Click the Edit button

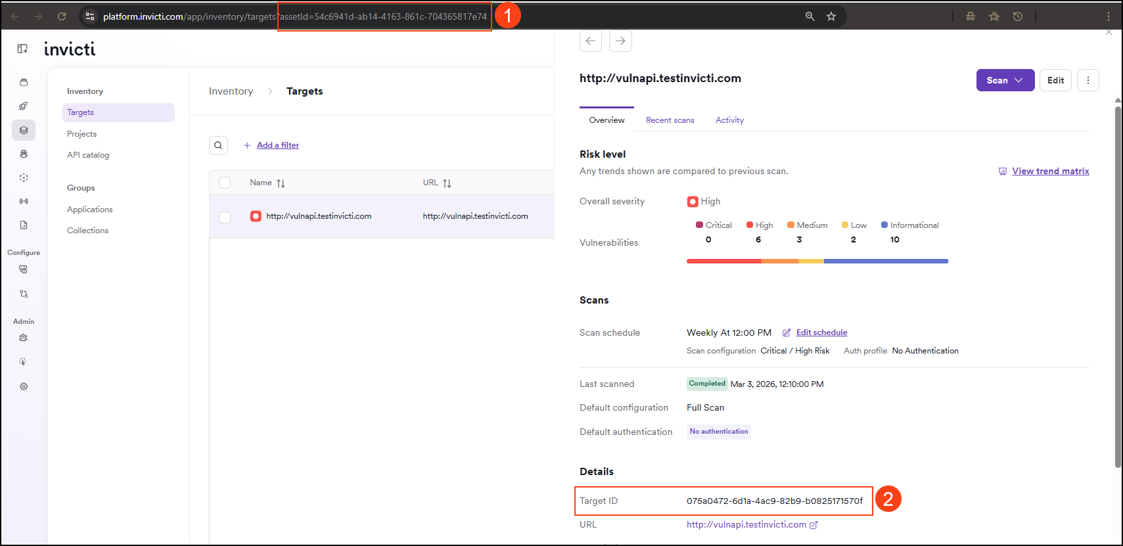1055,80
